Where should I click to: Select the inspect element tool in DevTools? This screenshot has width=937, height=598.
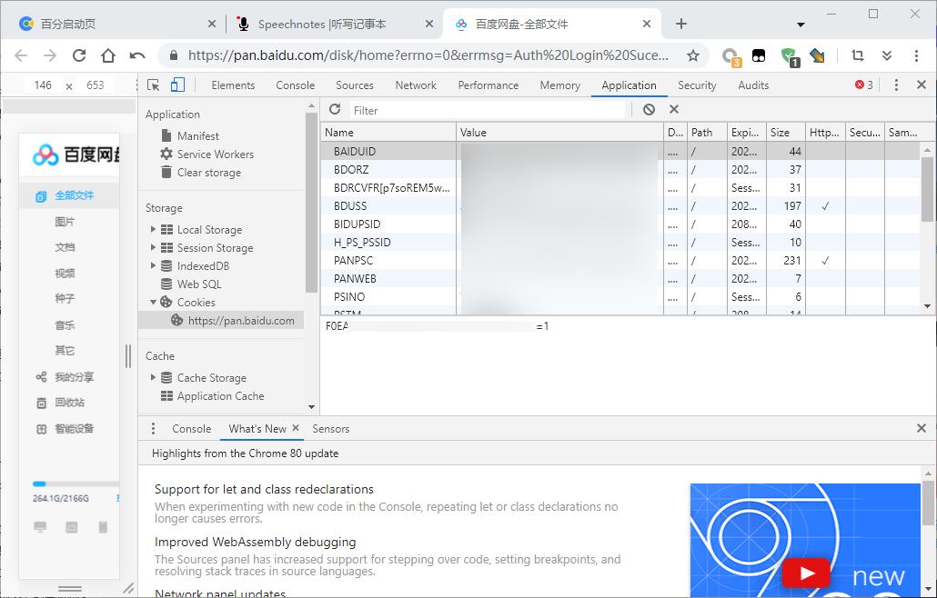155,85
